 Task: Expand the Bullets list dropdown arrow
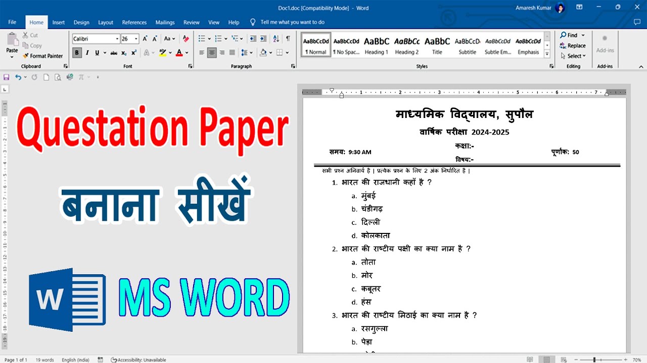pyautogui.click(x=210, y=39)
